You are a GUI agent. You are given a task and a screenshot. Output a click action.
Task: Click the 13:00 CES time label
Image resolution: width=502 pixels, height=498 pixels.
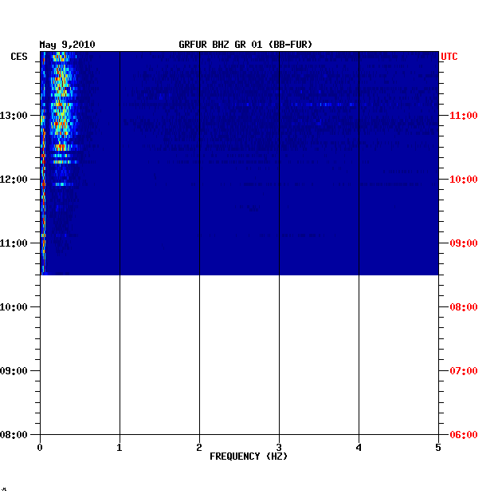(x=14, y=116)
